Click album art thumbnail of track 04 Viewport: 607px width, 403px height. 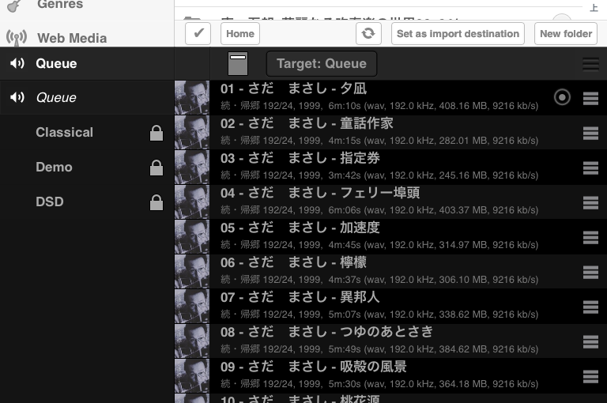pos(192,201)
